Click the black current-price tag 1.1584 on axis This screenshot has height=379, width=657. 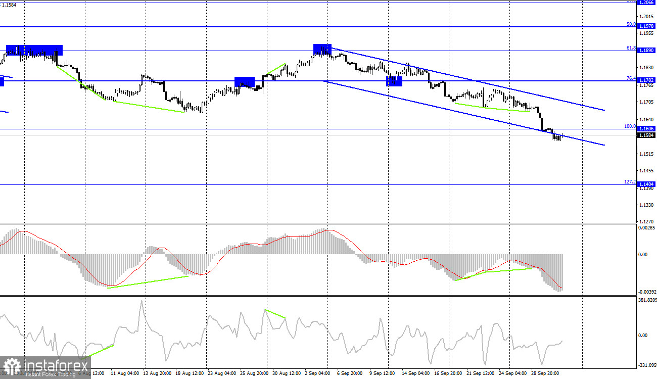[647, 135]
